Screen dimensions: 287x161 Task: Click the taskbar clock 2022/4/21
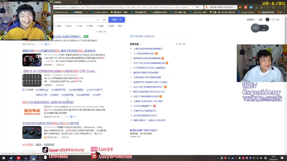pos(274,158)
